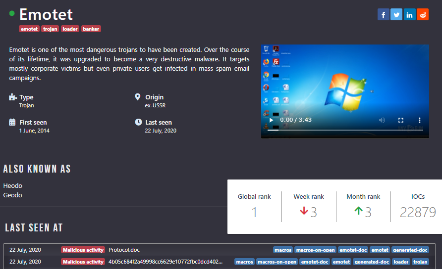Mute the video volume
Image resolution: width=442 pixels, height=269 pixels.
coord(382,120)
